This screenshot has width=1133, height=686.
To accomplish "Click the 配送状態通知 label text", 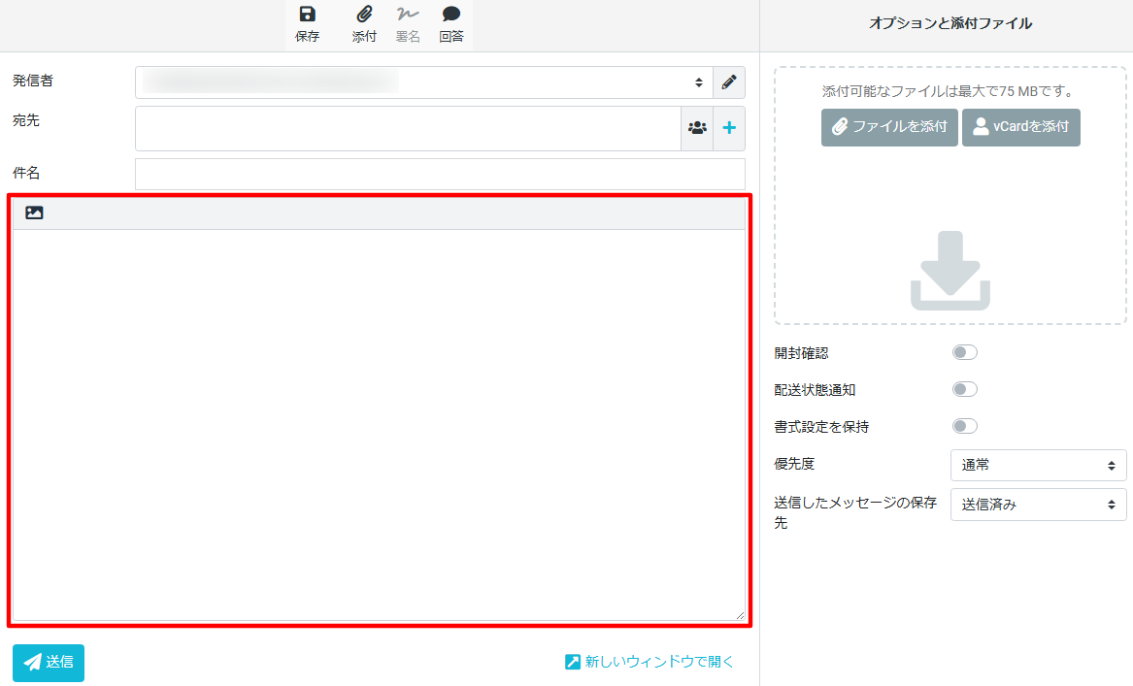I will (815, 390).
